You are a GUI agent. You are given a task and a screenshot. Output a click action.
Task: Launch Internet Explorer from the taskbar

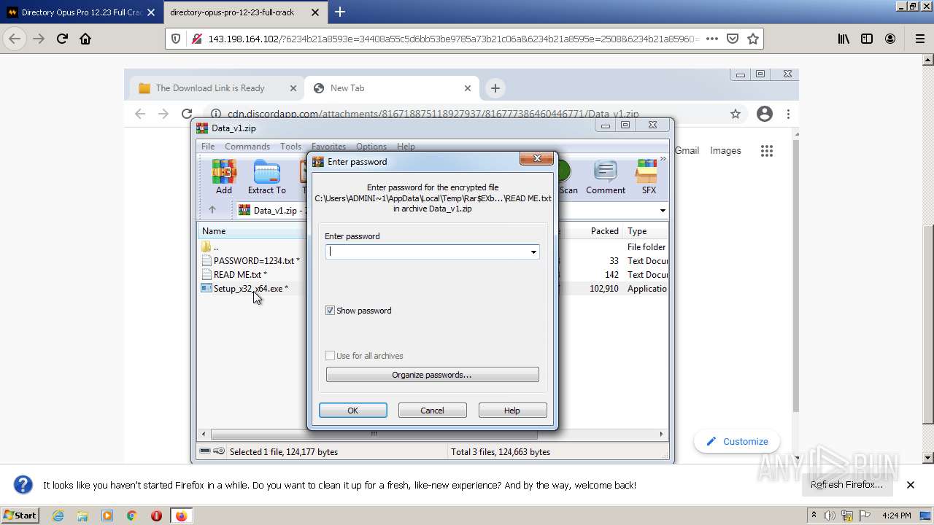tap(58, 516)
